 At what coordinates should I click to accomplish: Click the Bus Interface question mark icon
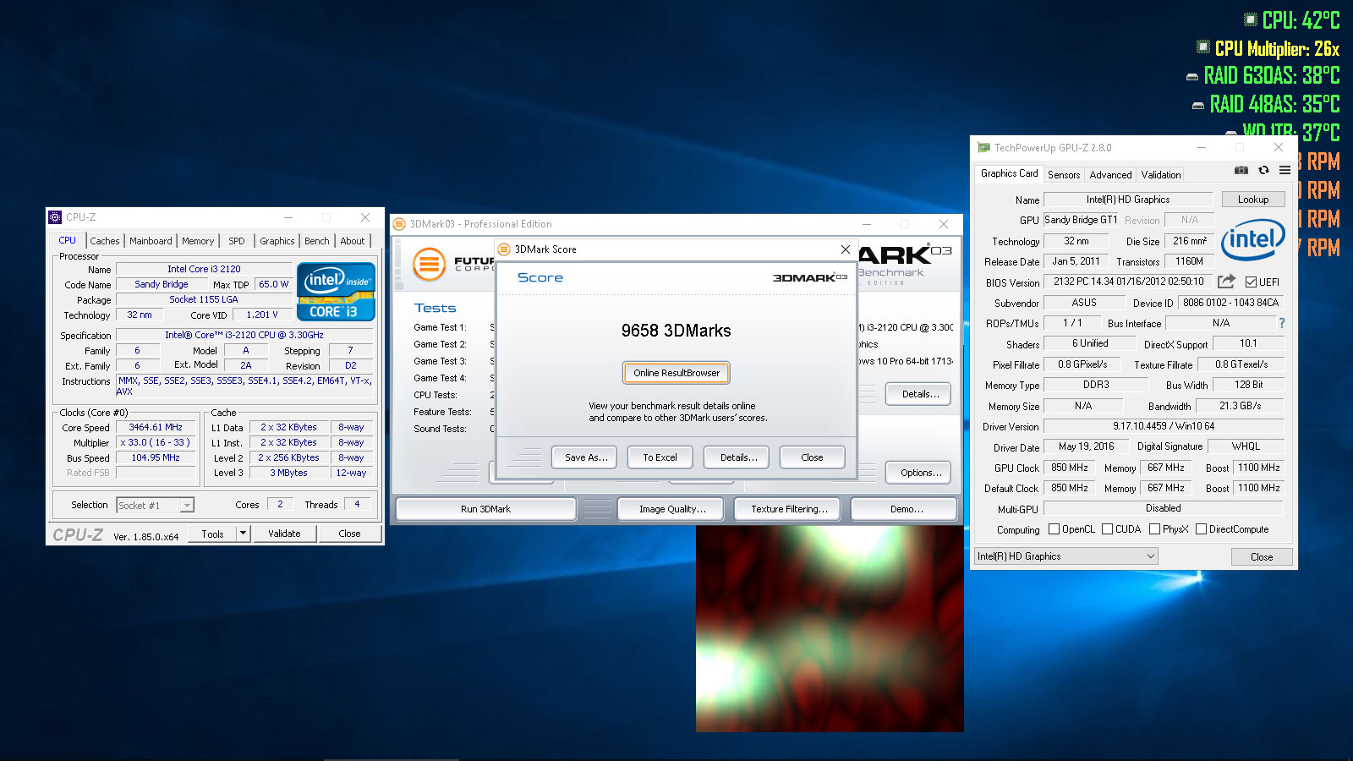pos(1282,323)
